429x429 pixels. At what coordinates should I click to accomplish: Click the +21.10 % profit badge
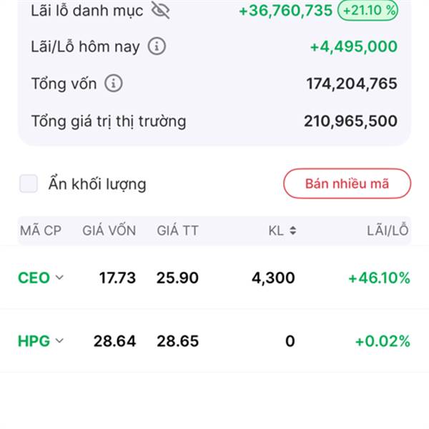(x=368, y=10)
